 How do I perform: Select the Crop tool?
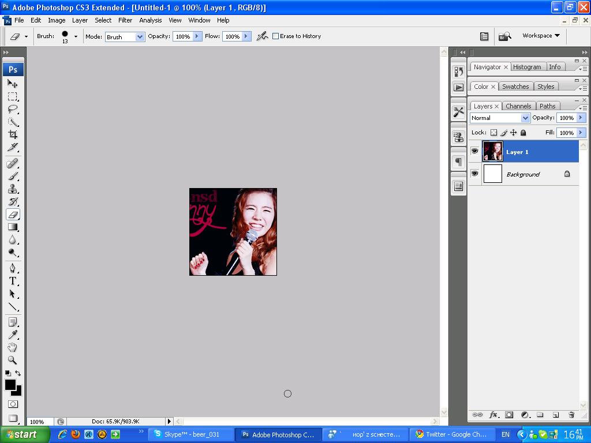point(13,134)
